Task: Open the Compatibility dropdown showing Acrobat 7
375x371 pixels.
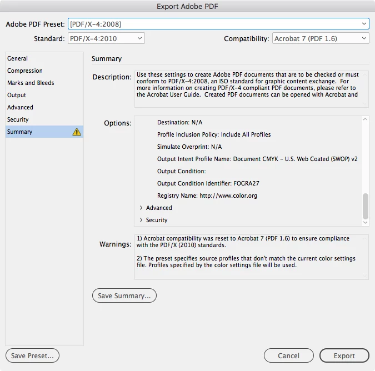Action: click(x=321, y=38)
